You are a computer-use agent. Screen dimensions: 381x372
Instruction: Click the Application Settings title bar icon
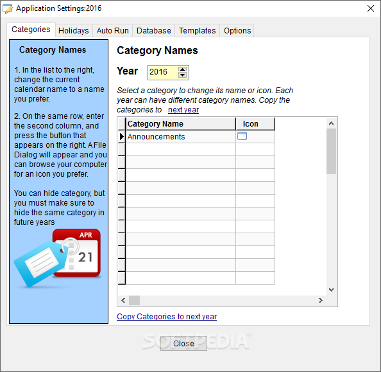coord(8,8)
